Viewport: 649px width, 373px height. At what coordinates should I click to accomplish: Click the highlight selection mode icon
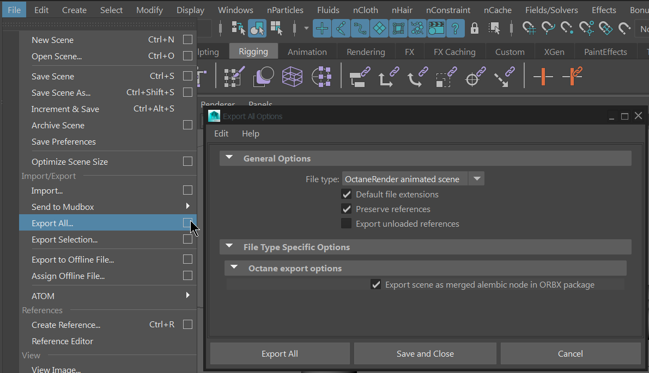point(494,28)
